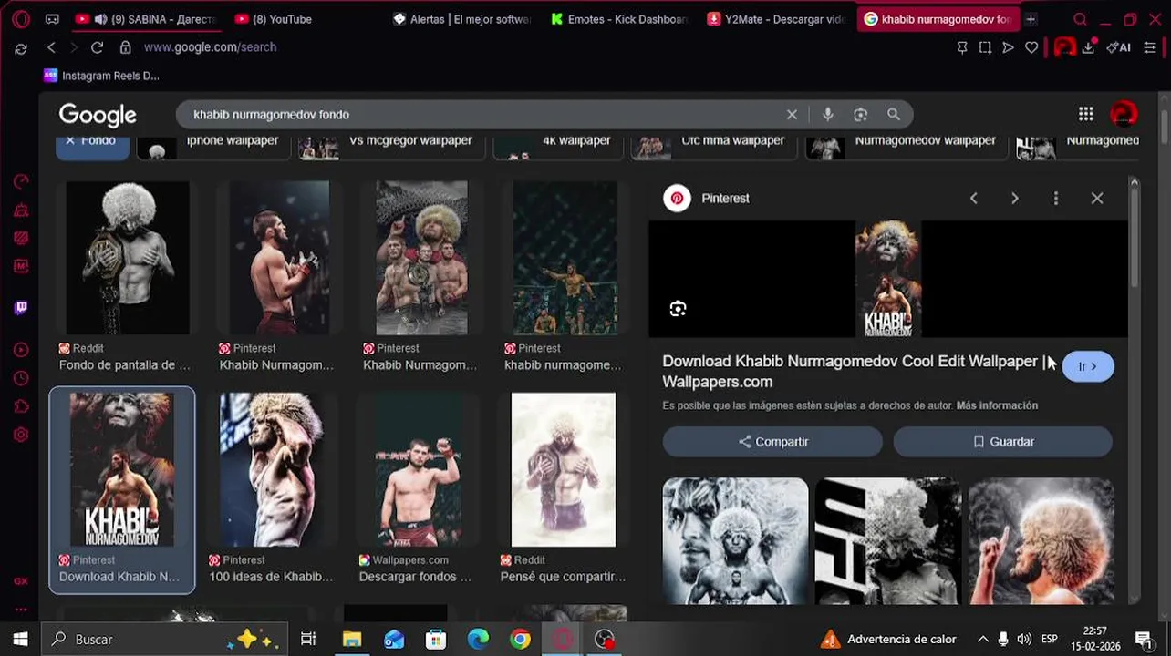Take a snapshot with the capture icon
The image size is (1171, 656).
pos(985,47)
